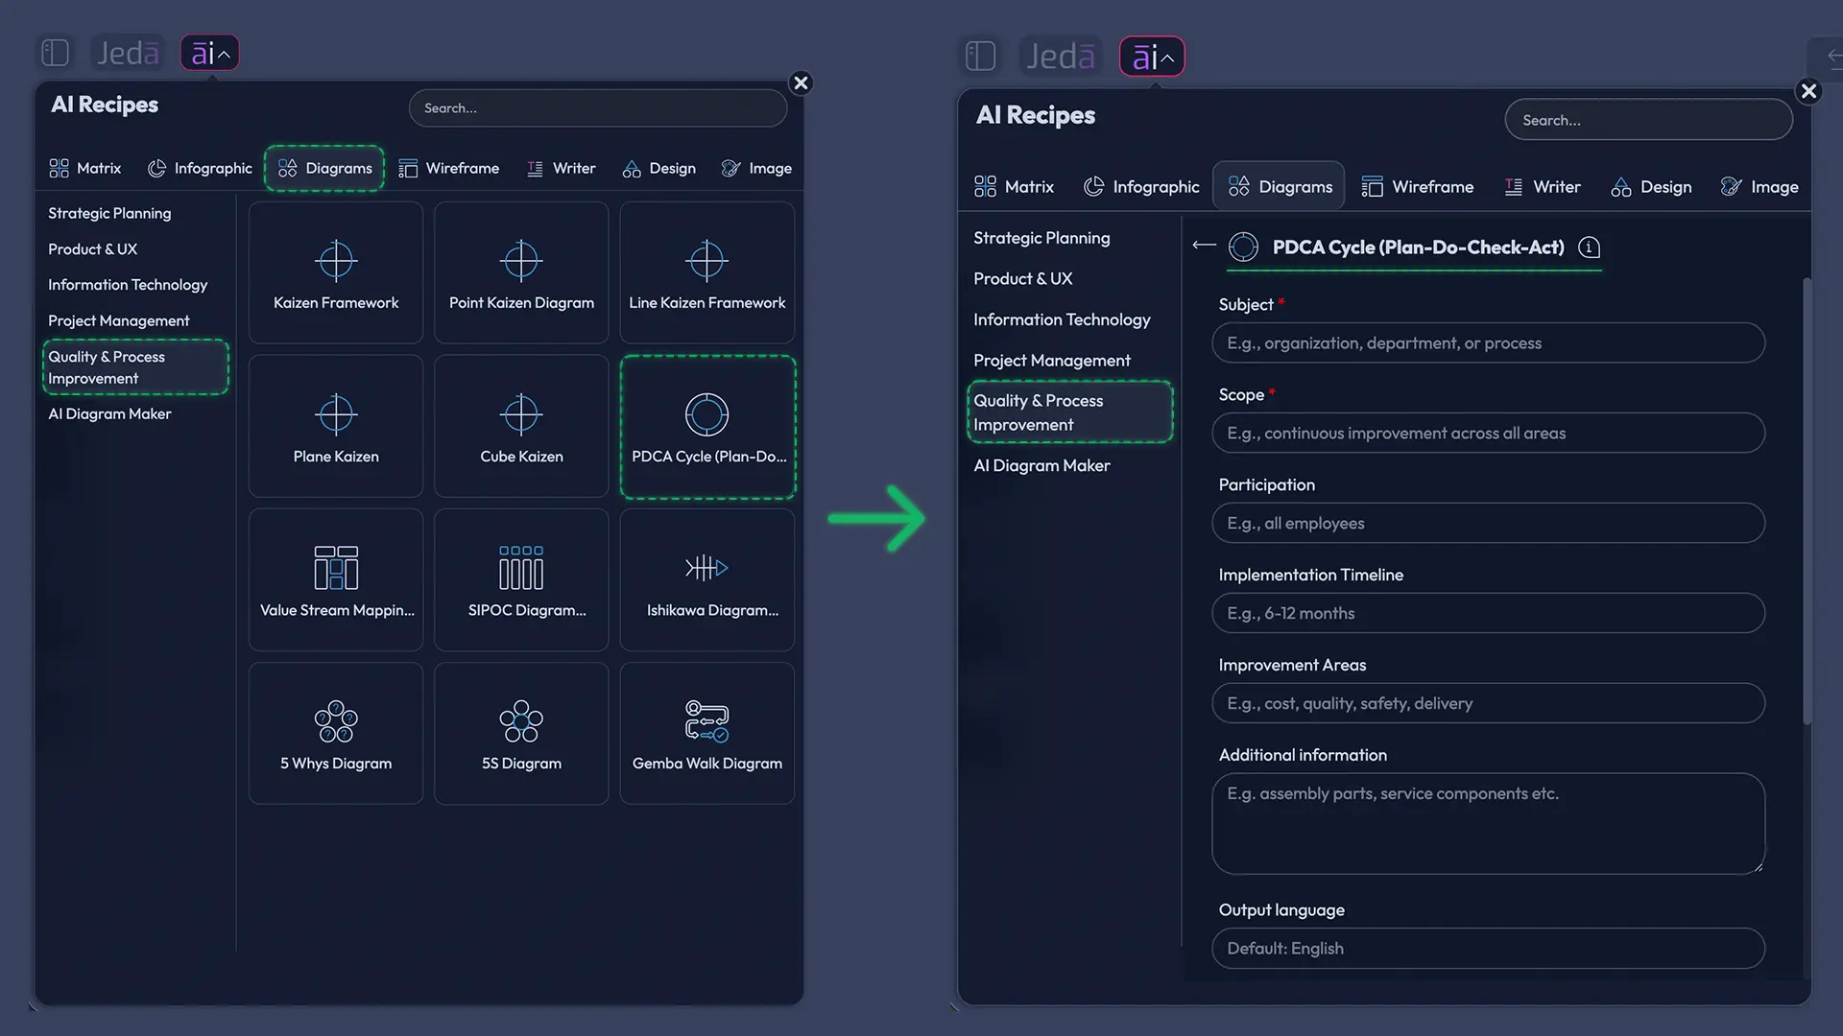Viewport: 1843px width, 1036px height.
Task: Select the 5S Diagram recipe
Action: (x=521, y=734)
